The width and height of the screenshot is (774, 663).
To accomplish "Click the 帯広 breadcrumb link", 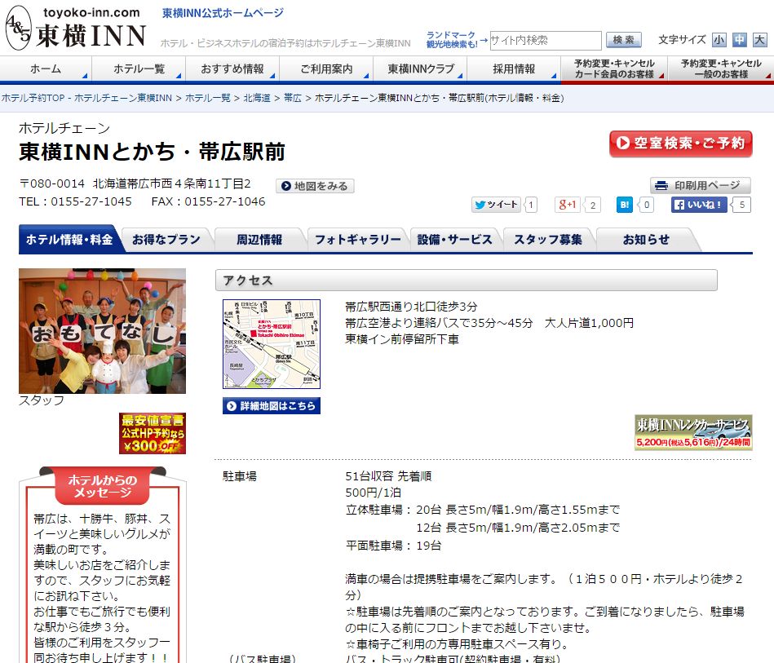I will pos(293,98).
